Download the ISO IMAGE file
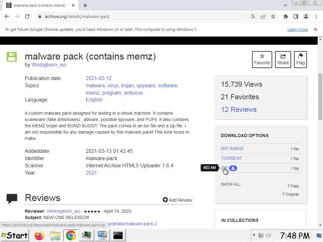This screenshot has height=242, width=323. (x=232, y=148)
